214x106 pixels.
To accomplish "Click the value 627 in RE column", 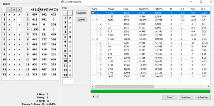I will [x=44, y=75].
